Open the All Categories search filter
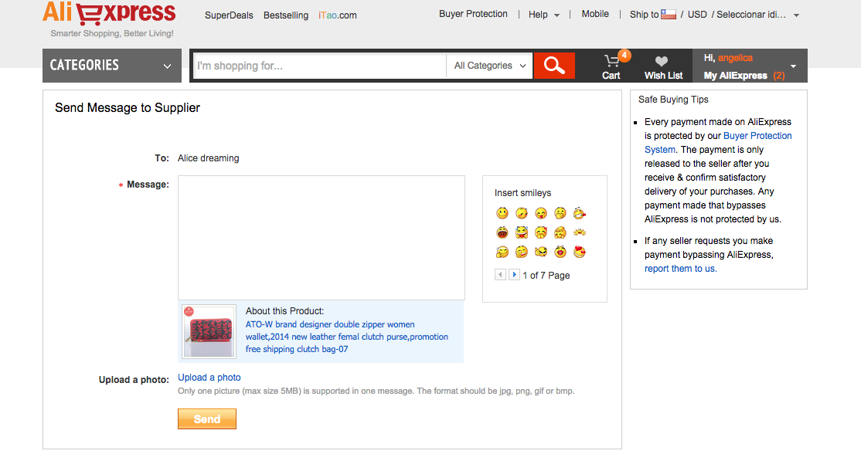Viewport: 861px width, 454px height. tap(489, 66)
